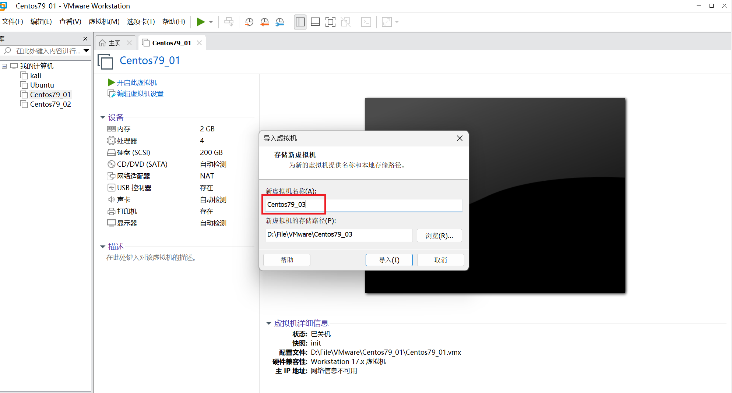Select Ubuntu in the library tree
Screen dimensions: 732x393
(x=42, y=85)
